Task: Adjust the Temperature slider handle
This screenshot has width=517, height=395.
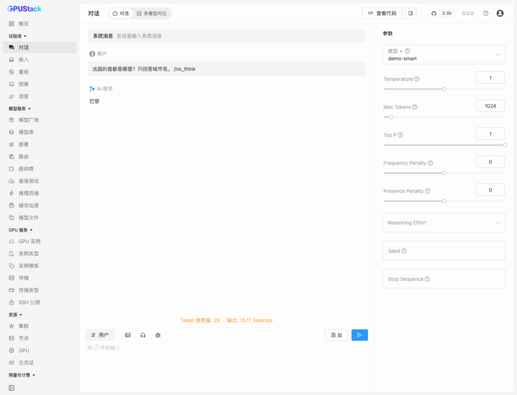Action: coord(444,89)
